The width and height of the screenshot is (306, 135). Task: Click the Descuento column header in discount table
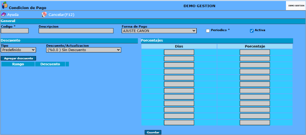coord(50,64)
